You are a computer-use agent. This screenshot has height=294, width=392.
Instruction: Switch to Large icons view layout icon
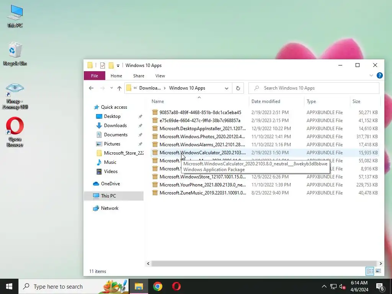[x=378, y=271]
